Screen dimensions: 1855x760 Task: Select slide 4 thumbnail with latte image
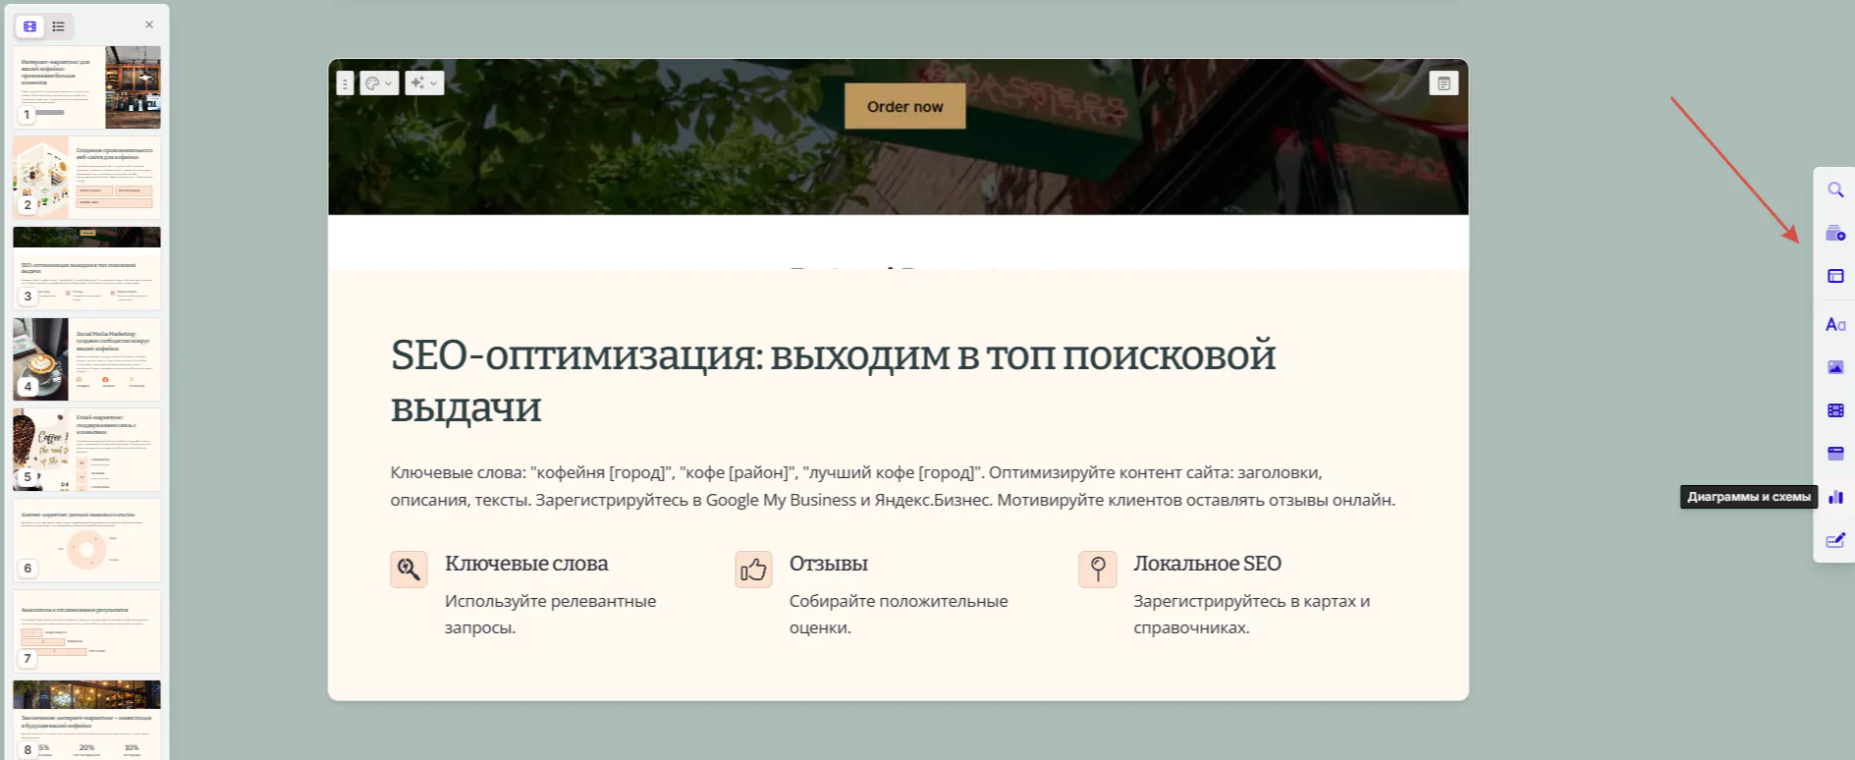(86, 359)
